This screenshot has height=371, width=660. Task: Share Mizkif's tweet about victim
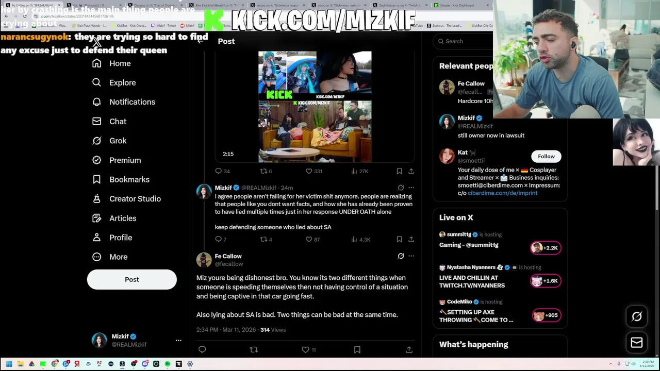click(x=411, y=239)
